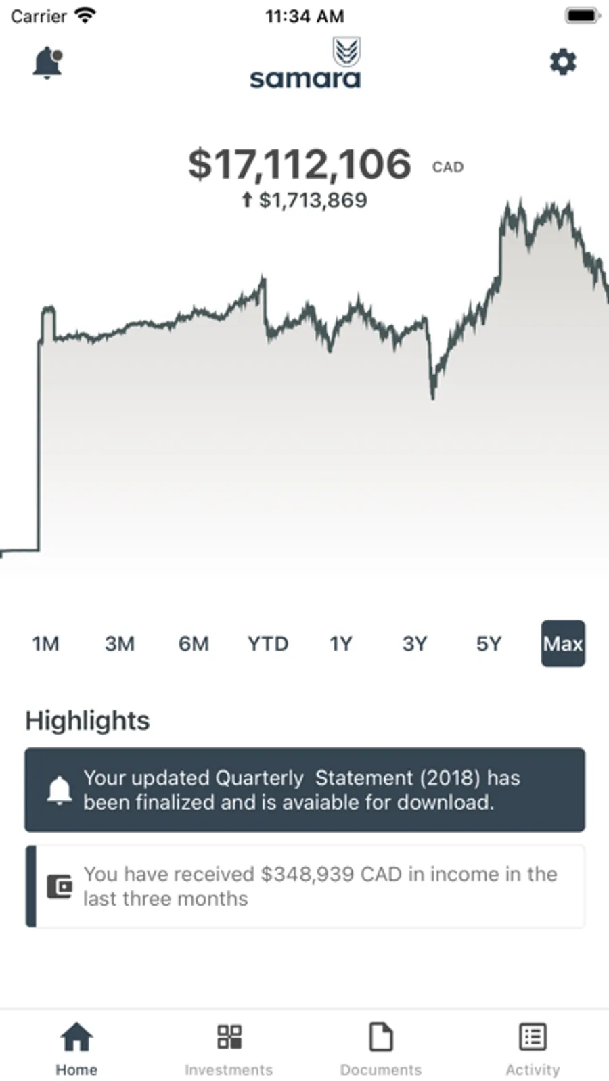Show year-to-date (YTD) chart
Image resolution: width=609 pixels, height=1081 pixels.
tap(268, 643)
